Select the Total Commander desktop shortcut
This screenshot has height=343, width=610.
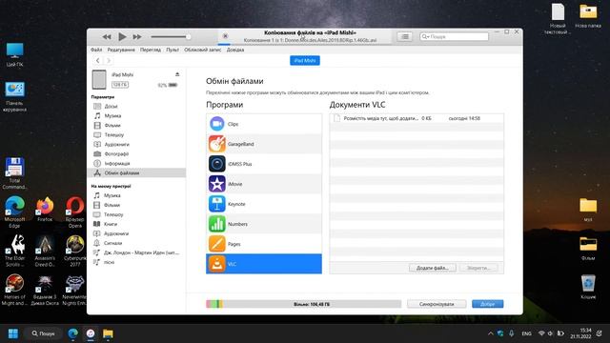click(14, 173)
